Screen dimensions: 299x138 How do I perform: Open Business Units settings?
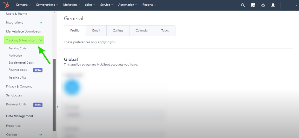pyautogui.click(x=16, y=104)
